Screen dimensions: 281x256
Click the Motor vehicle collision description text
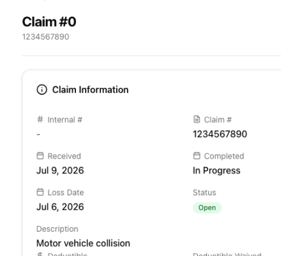83,243
